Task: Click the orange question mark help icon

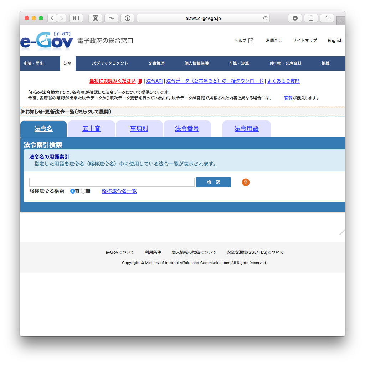Action: 246,182
